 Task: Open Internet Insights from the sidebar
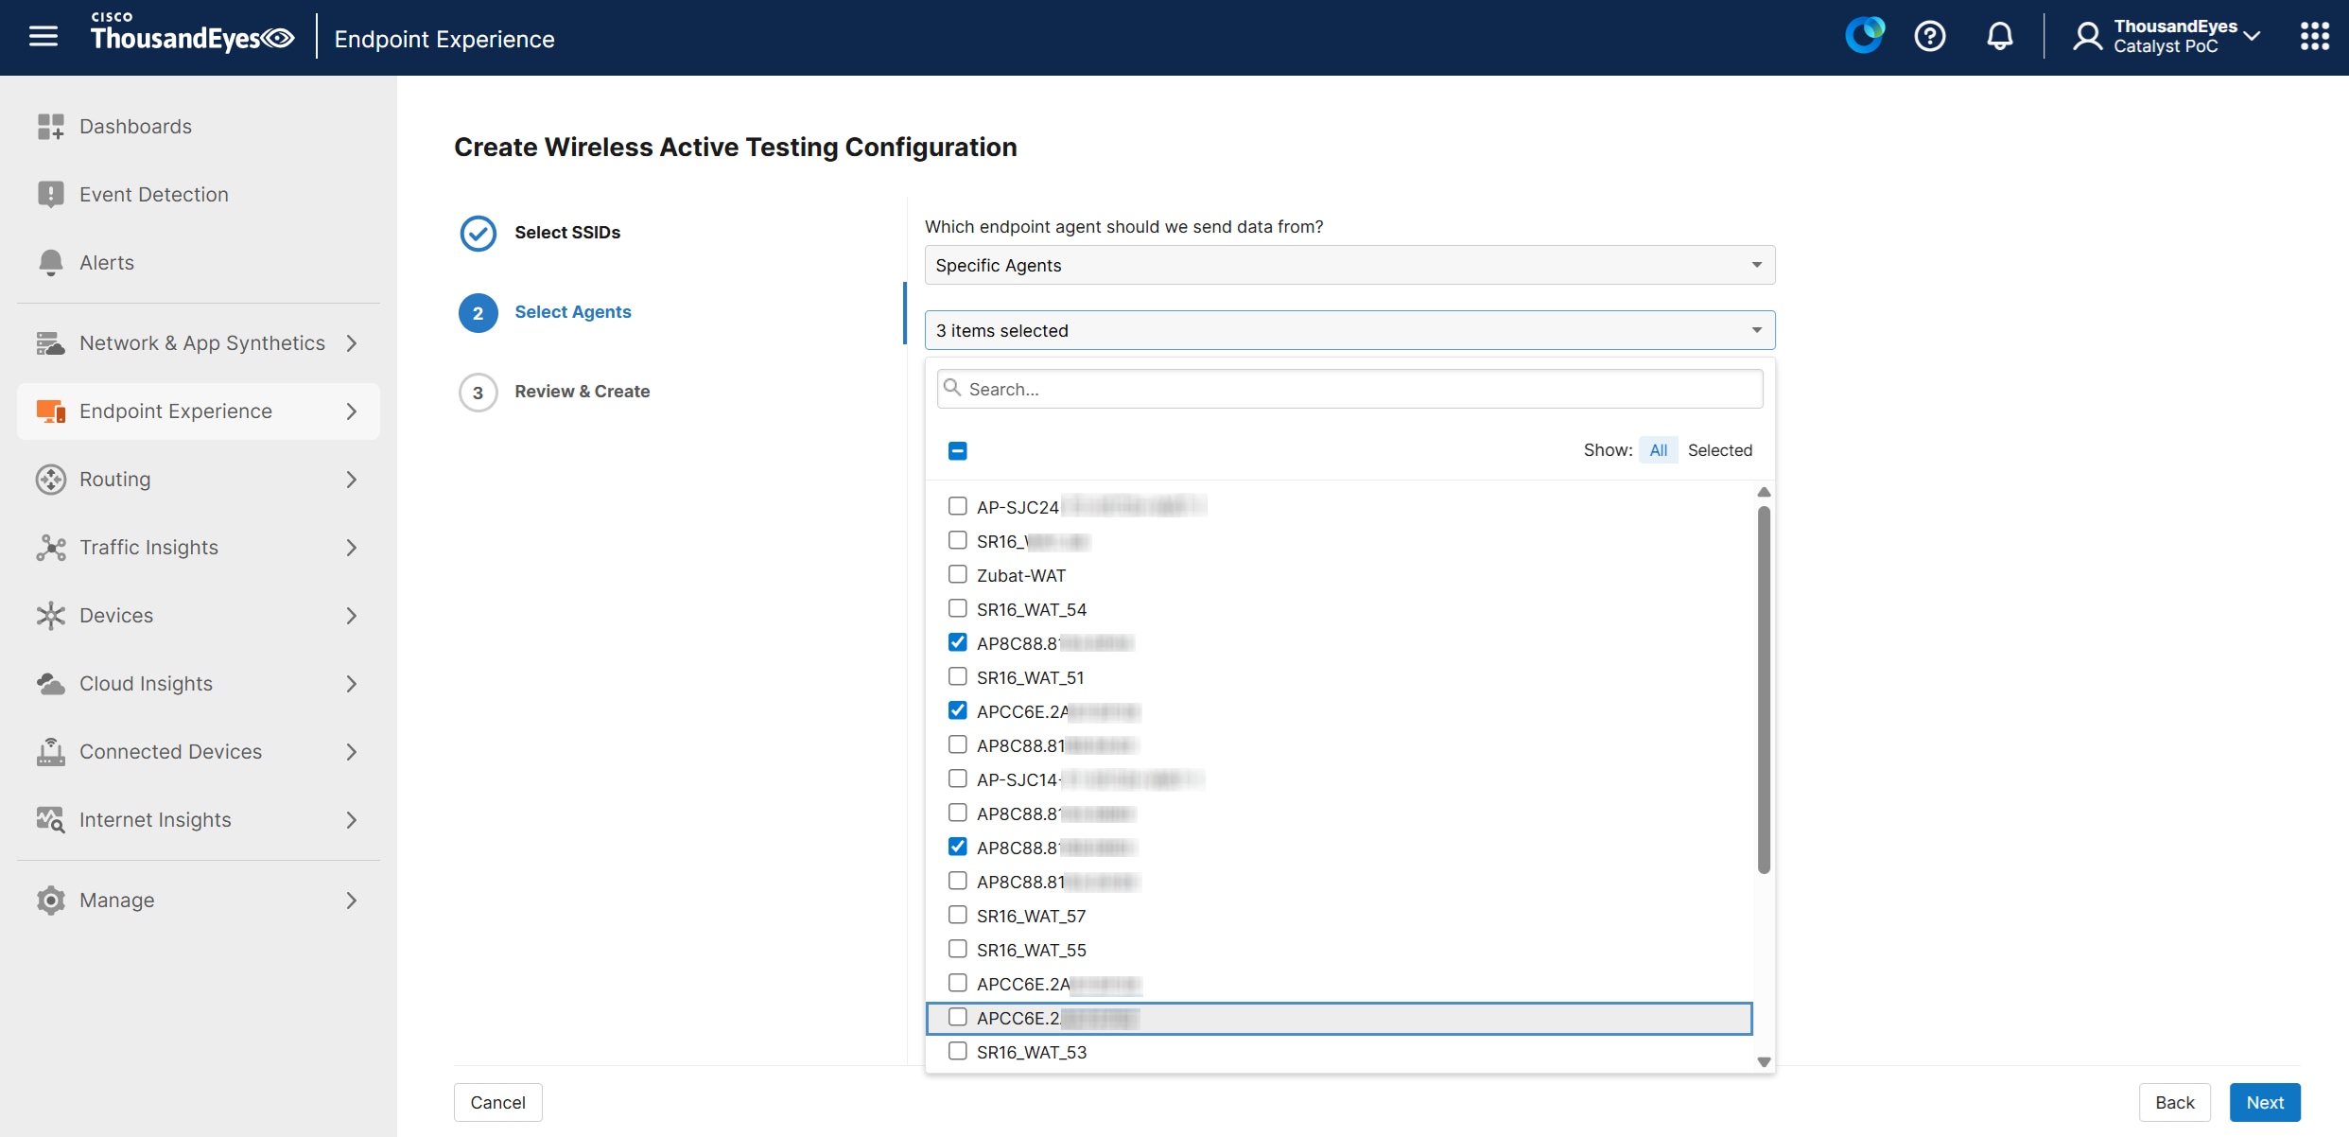154,819
